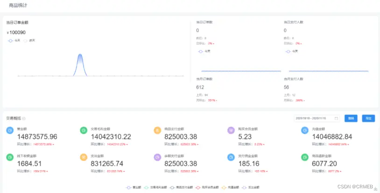This screenshot has height=193, width=380.
Task: Click the ¥100090 order amount value
Action: [16, 33]
